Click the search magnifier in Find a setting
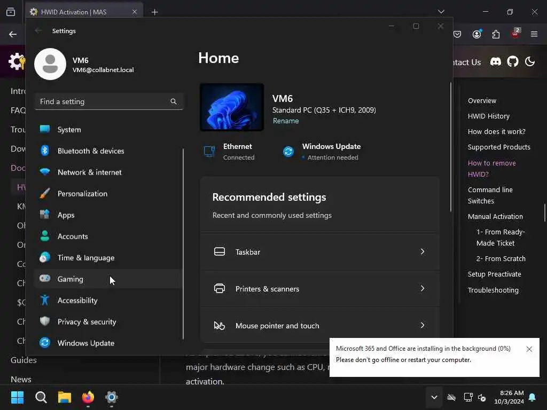The image size is (547, 410). click(x=174, y=101)
